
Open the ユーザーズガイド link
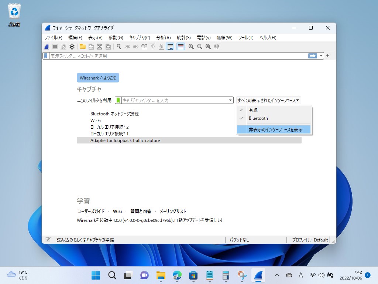pos(91,211)
